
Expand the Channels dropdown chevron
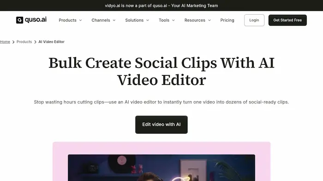(x=114, y=20)
